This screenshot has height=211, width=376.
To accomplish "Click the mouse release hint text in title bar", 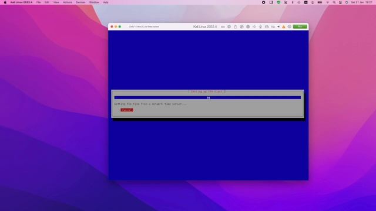I will point(144,27).
